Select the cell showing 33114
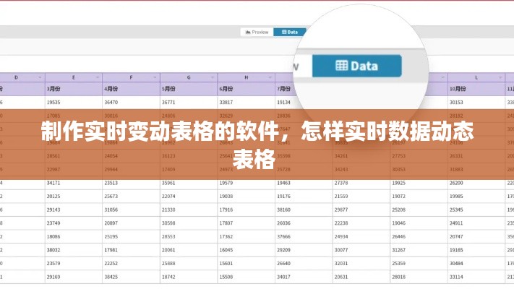 (x=456, y=276)
